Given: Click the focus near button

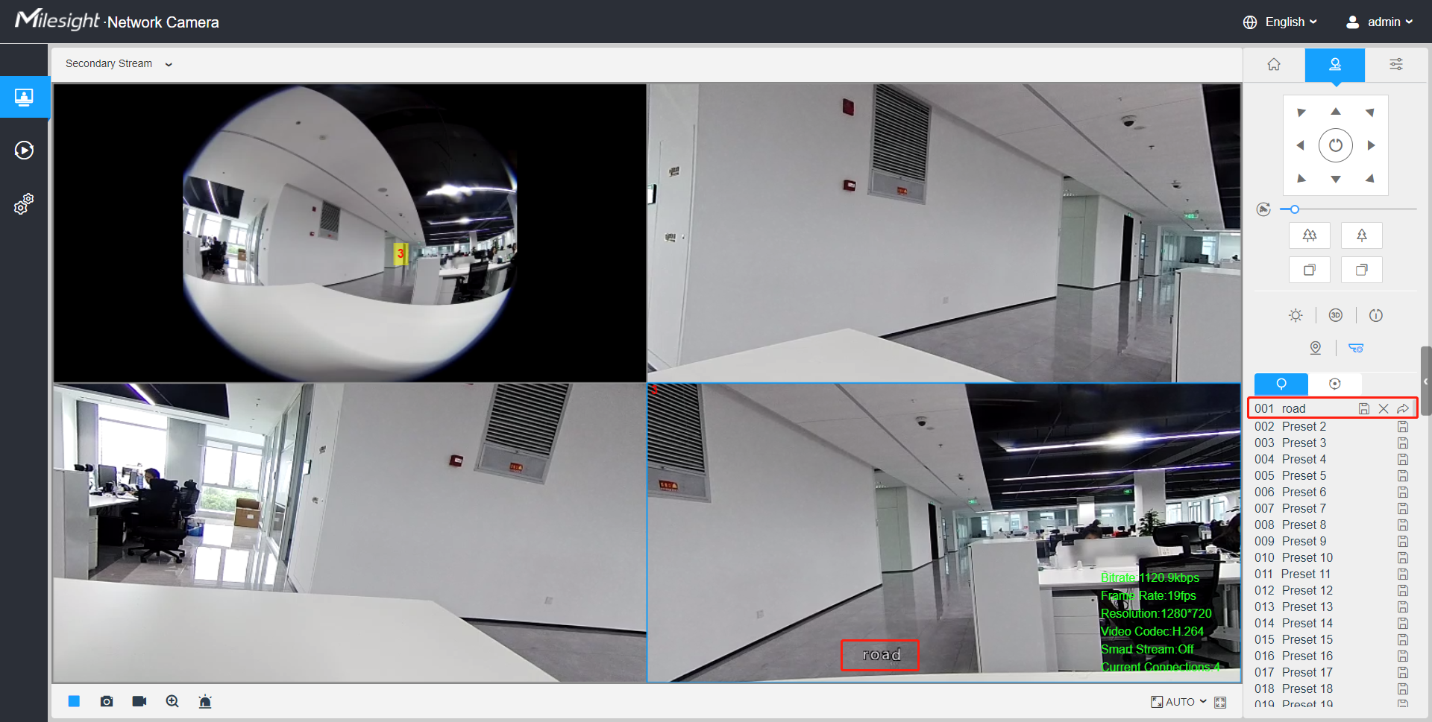Looking at the screenshot, I should click(1310, 270).
